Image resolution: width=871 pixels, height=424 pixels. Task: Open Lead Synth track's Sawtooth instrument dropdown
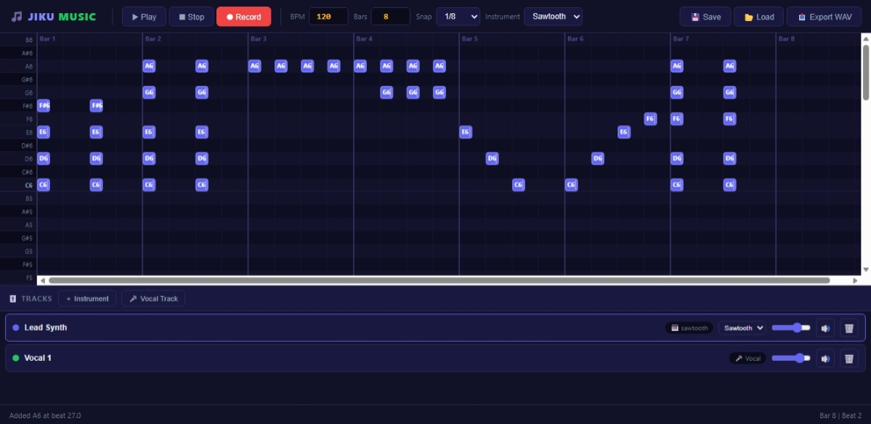coord(742,328)
